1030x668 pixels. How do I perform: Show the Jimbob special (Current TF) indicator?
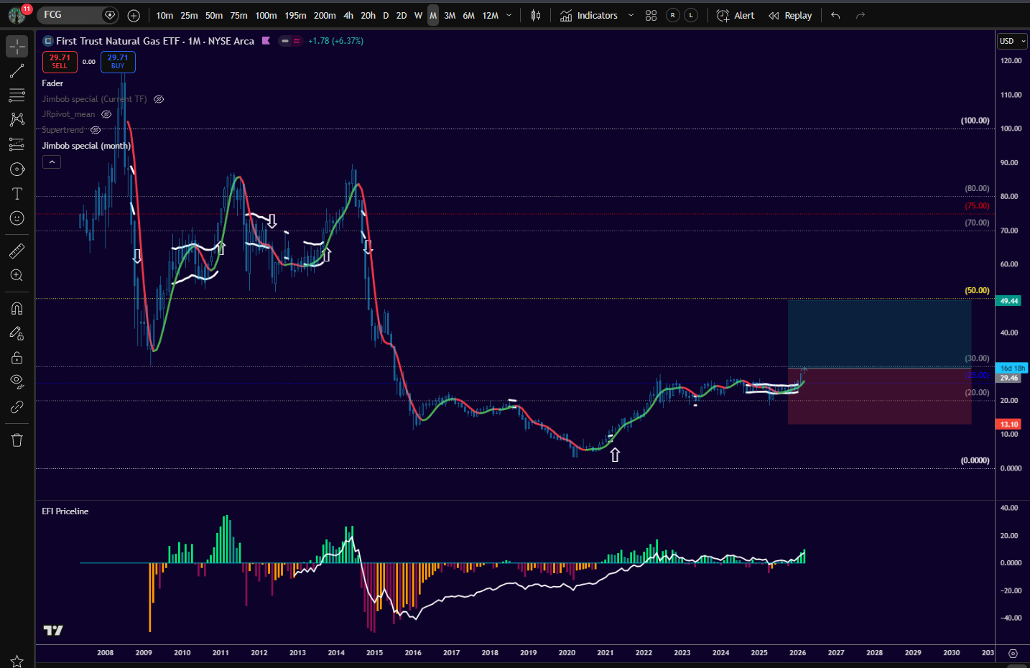159,99
